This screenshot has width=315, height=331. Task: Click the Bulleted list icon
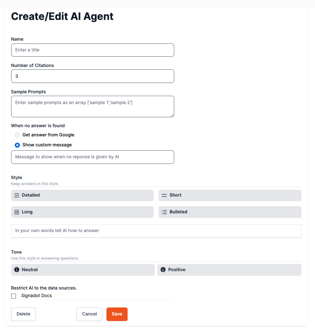[x=164, y=212]
